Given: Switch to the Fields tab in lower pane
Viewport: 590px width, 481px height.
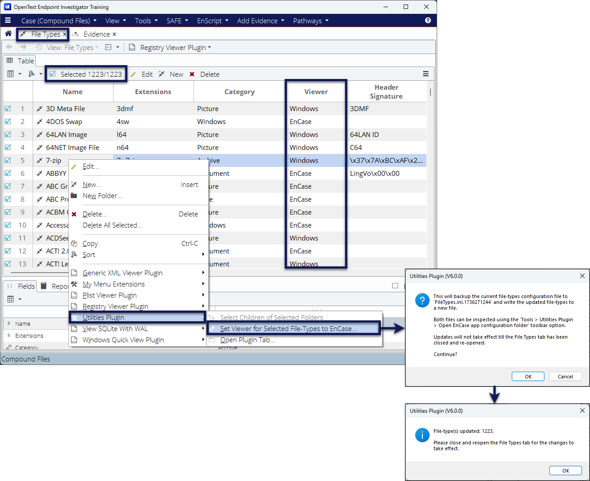Looking at the screenshot, I should [21, 286].
